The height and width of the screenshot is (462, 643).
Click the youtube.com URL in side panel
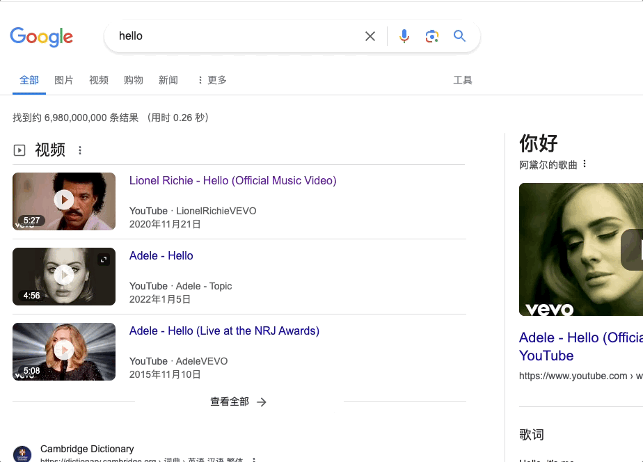pos(581,376)
